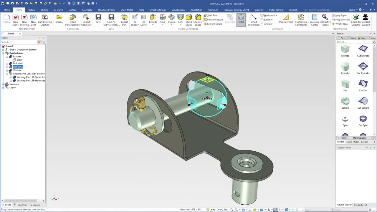Image resolution: width=377 pixels, height=212 pixels.
Task: Create a New Drawing from the ribbon
Action: click(x=24, y=20)
